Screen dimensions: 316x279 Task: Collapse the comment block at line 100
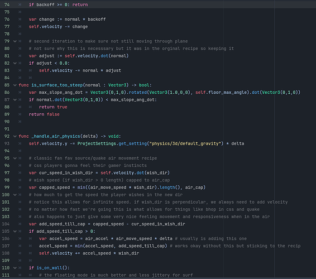(15, 195)
